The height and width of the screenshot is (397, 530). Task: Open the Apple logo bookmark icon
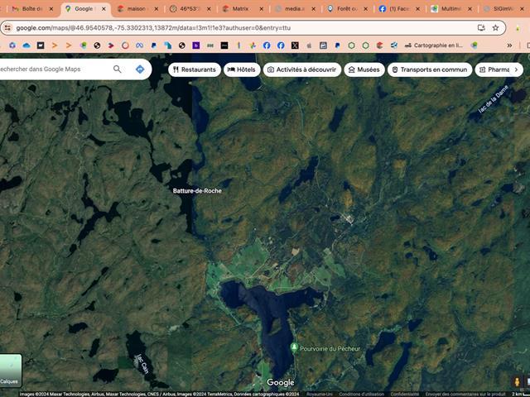coord(309,45)
